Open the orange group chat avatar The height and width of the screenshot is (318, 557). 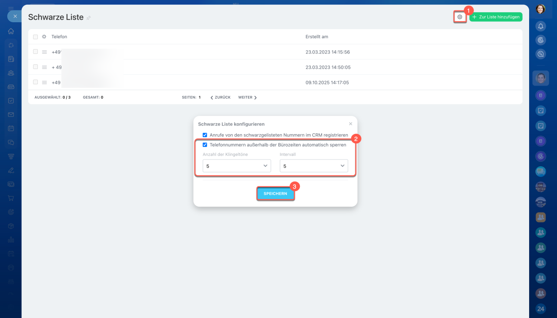click(540, 216)
